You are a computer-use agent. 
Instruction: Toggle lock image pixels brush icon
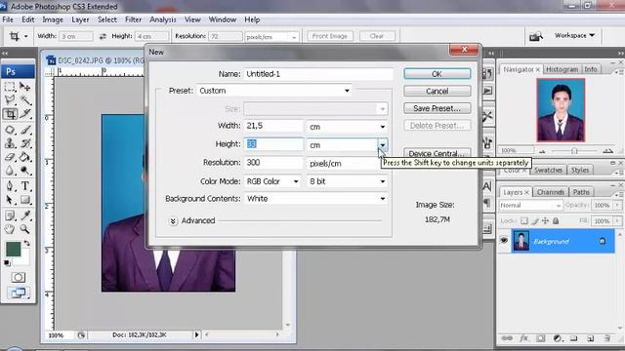coord(534,221)
